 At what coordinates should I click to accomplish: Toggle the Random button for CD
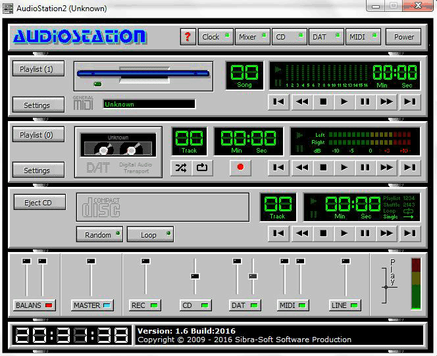99,234
